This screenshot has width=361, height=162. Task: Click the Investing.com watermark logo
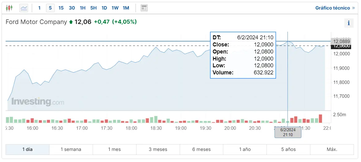coord(38,102)
